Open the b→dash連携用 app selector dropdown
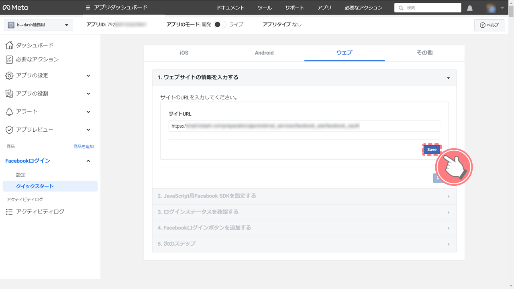This screenshot has width=514, height=289. pos(39,25)
